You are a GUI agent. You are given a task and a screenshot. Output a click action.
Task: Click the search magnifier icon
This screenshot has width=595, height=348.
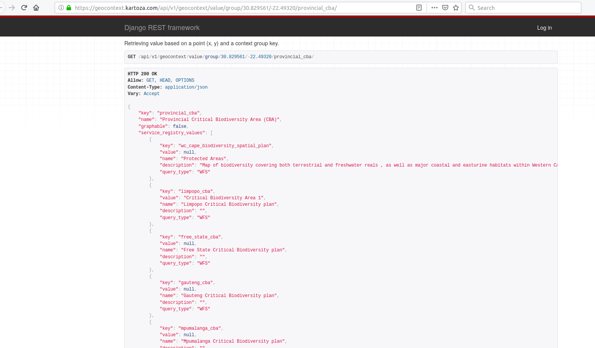(471, 8)
